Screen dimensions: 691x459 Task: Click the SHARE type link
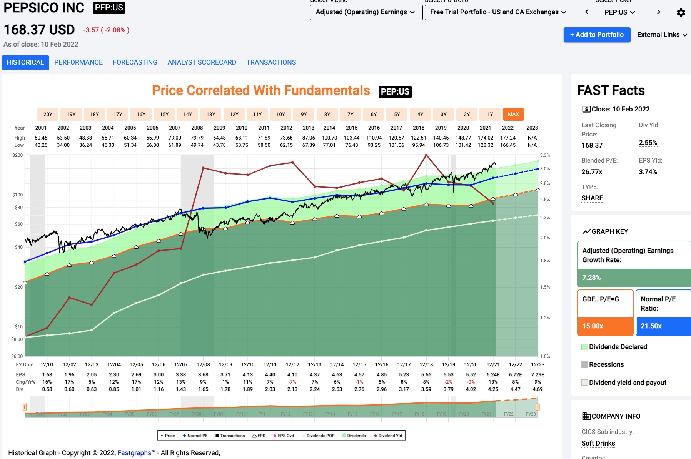click(592, 198)
